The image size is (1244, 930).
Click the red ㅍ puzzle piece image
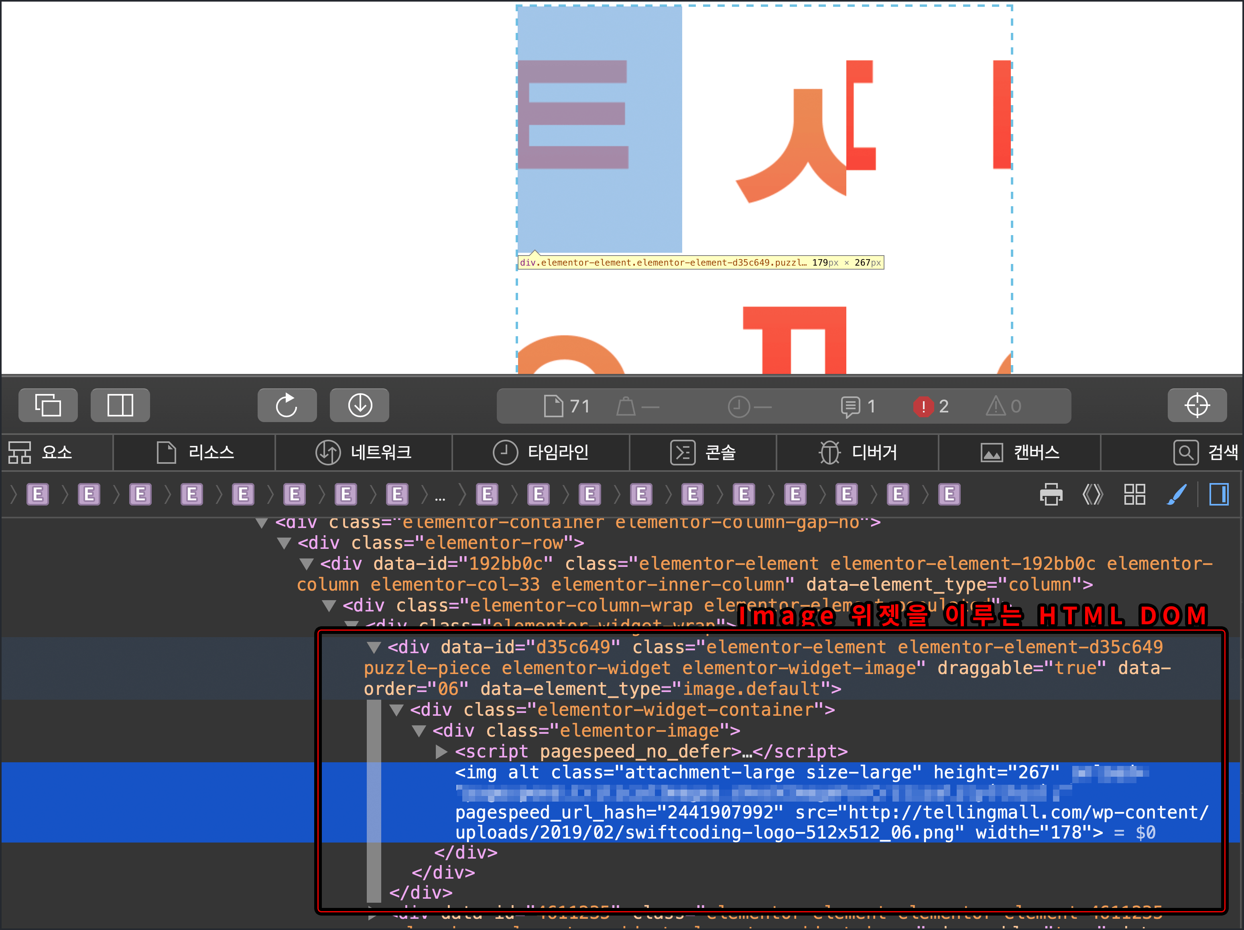tap(795, 340)
